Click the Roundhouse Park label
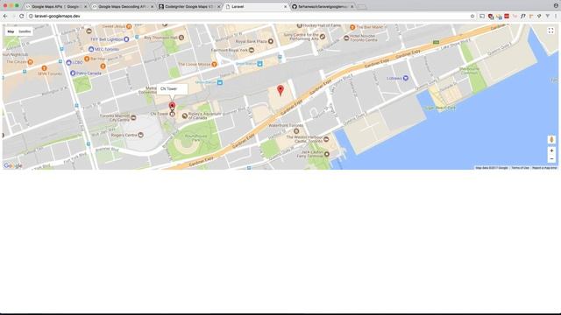 click(x=195, y=138)
